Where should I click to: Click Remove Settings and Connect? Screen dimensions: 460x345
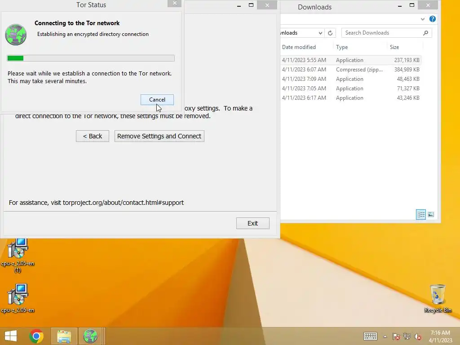[x=159, y=136]
